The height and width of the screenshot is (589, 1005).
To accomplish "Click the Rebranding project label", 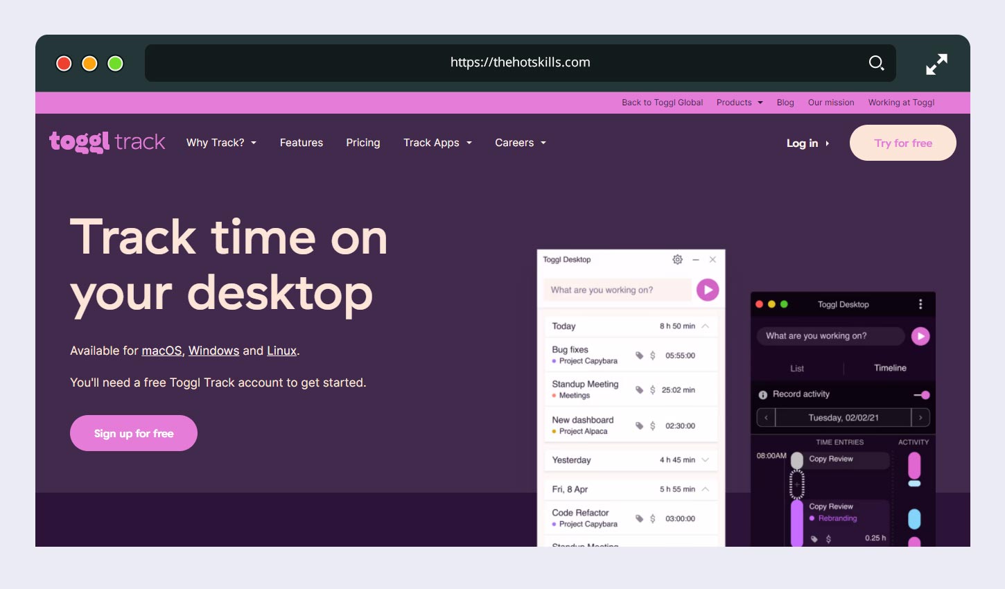I will (x=837, y=518).
